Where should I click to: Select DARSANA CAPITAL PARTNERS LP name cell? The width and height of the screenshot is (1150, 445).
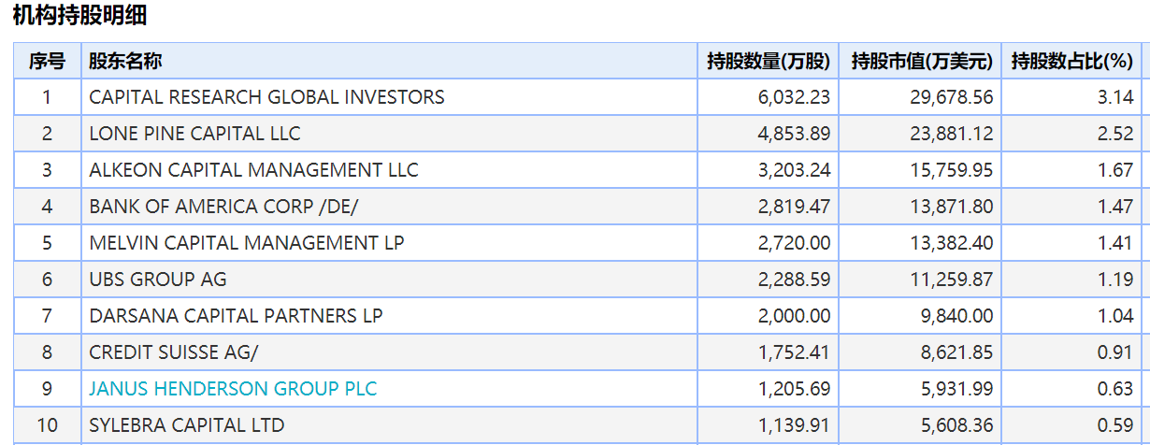[x=389, y=316]
